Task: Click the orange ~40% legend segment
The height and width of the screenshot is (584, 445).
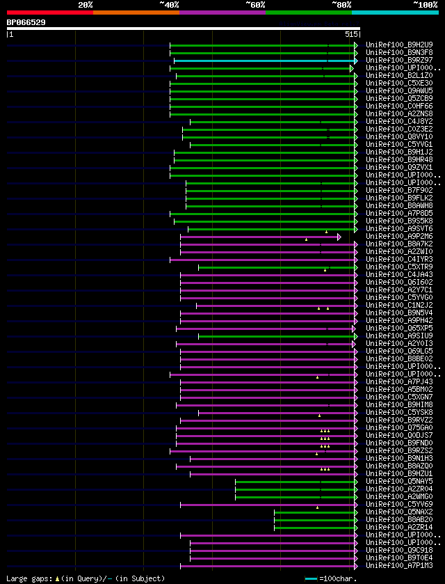Action: (136, 13)
